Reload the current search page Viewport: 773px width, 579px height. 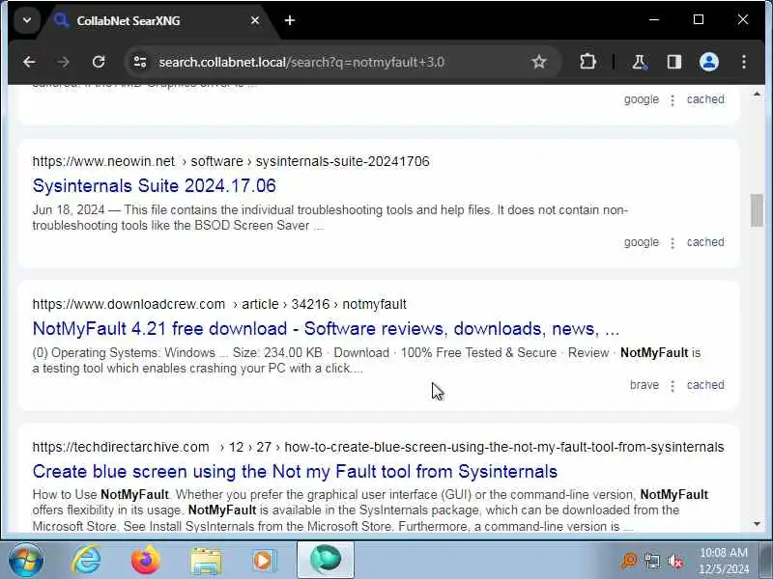[99, 62]
